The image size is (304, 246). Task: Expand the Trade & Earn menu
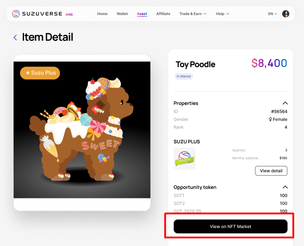pos(193,14)
